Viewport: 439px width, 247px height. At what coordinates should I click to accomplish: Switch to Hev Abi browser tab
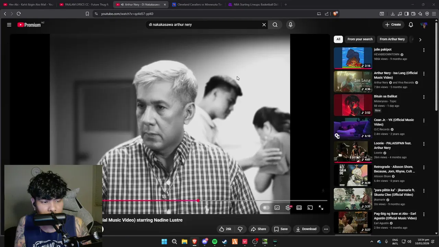point(28,4)
